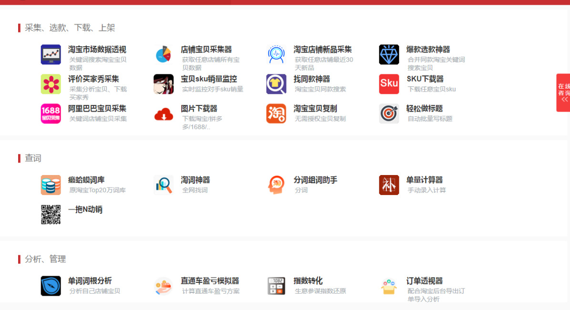Select the 轻松做标题 target icon

coord(389,114)
